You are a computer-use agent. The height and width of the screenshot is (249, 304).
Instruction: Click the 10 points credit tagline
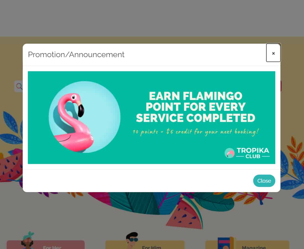click(x=196, y=132)
